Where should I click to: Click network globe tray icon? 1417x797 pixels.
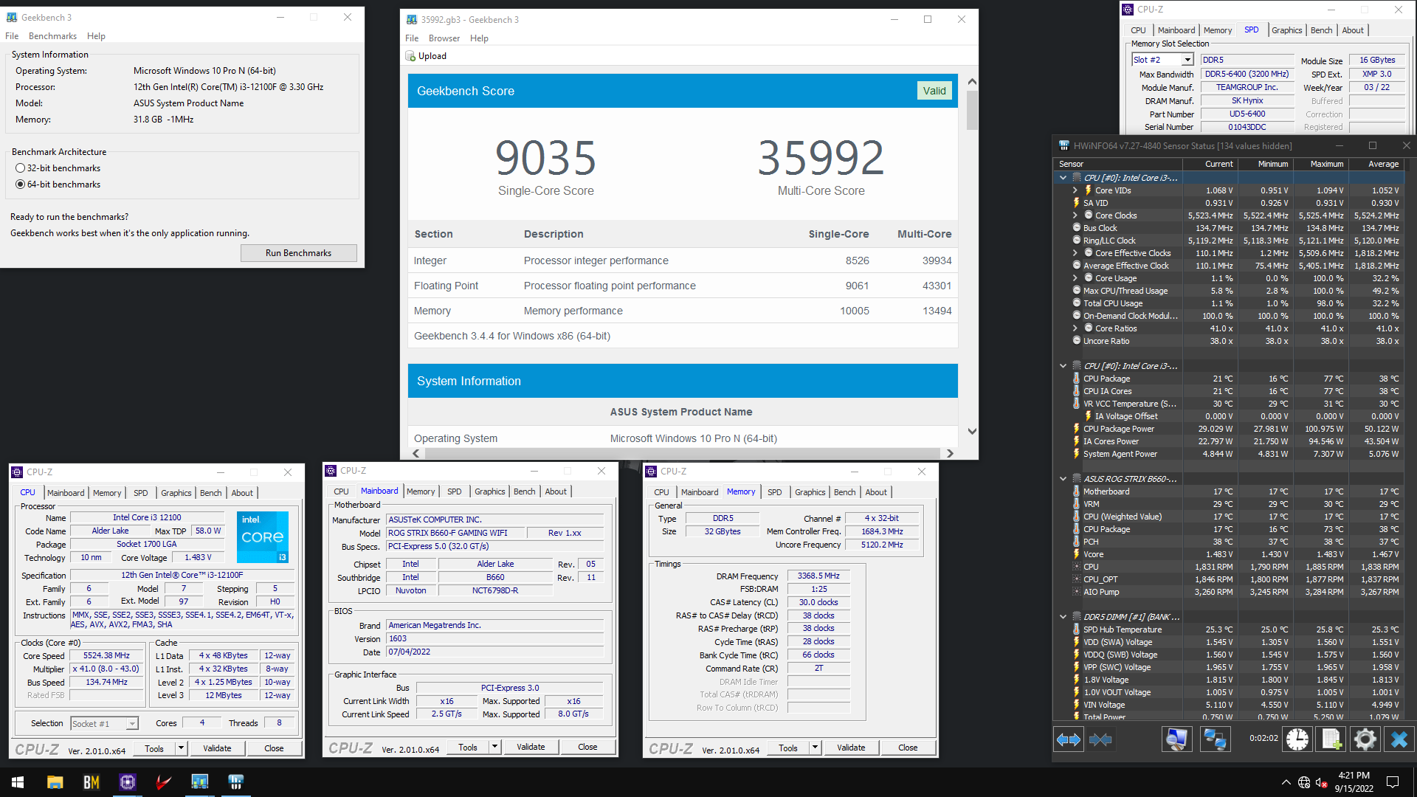coord(1304,782)
